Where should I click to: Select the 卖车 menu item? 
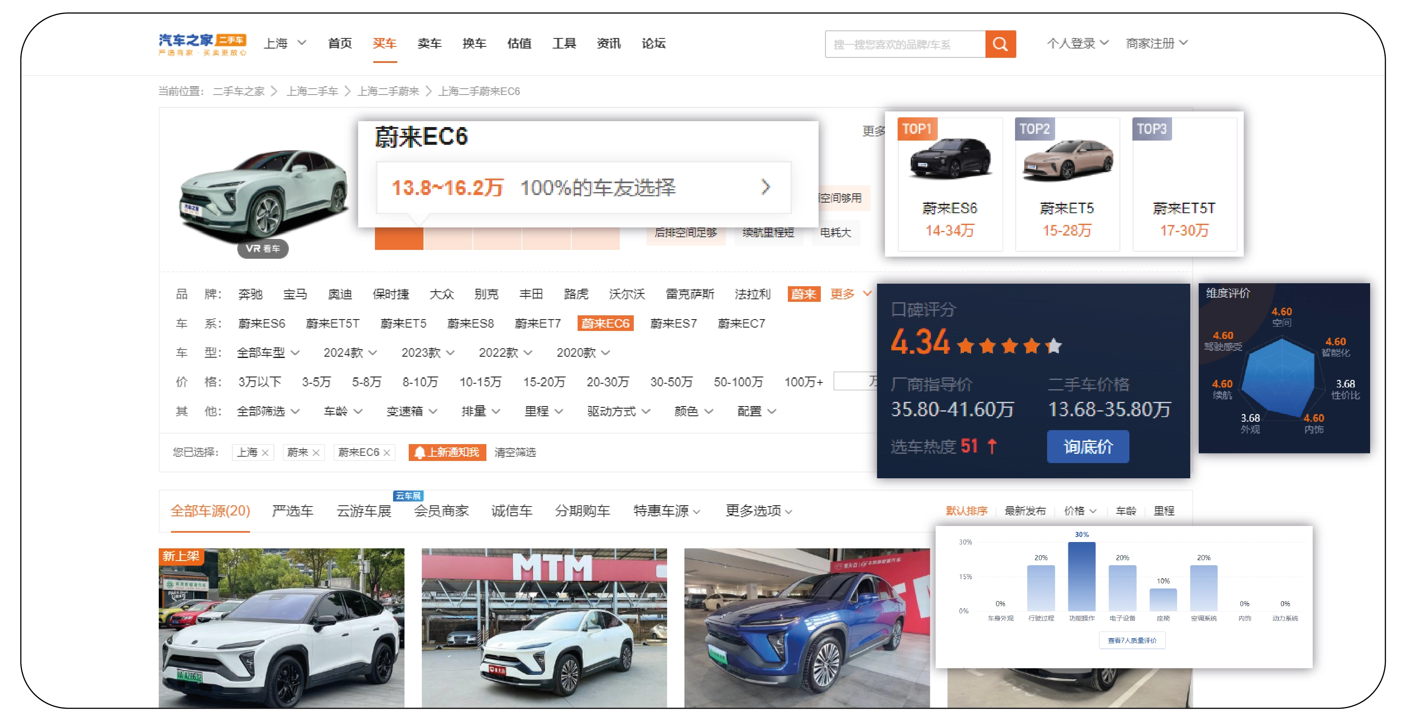tap(429, 43)
